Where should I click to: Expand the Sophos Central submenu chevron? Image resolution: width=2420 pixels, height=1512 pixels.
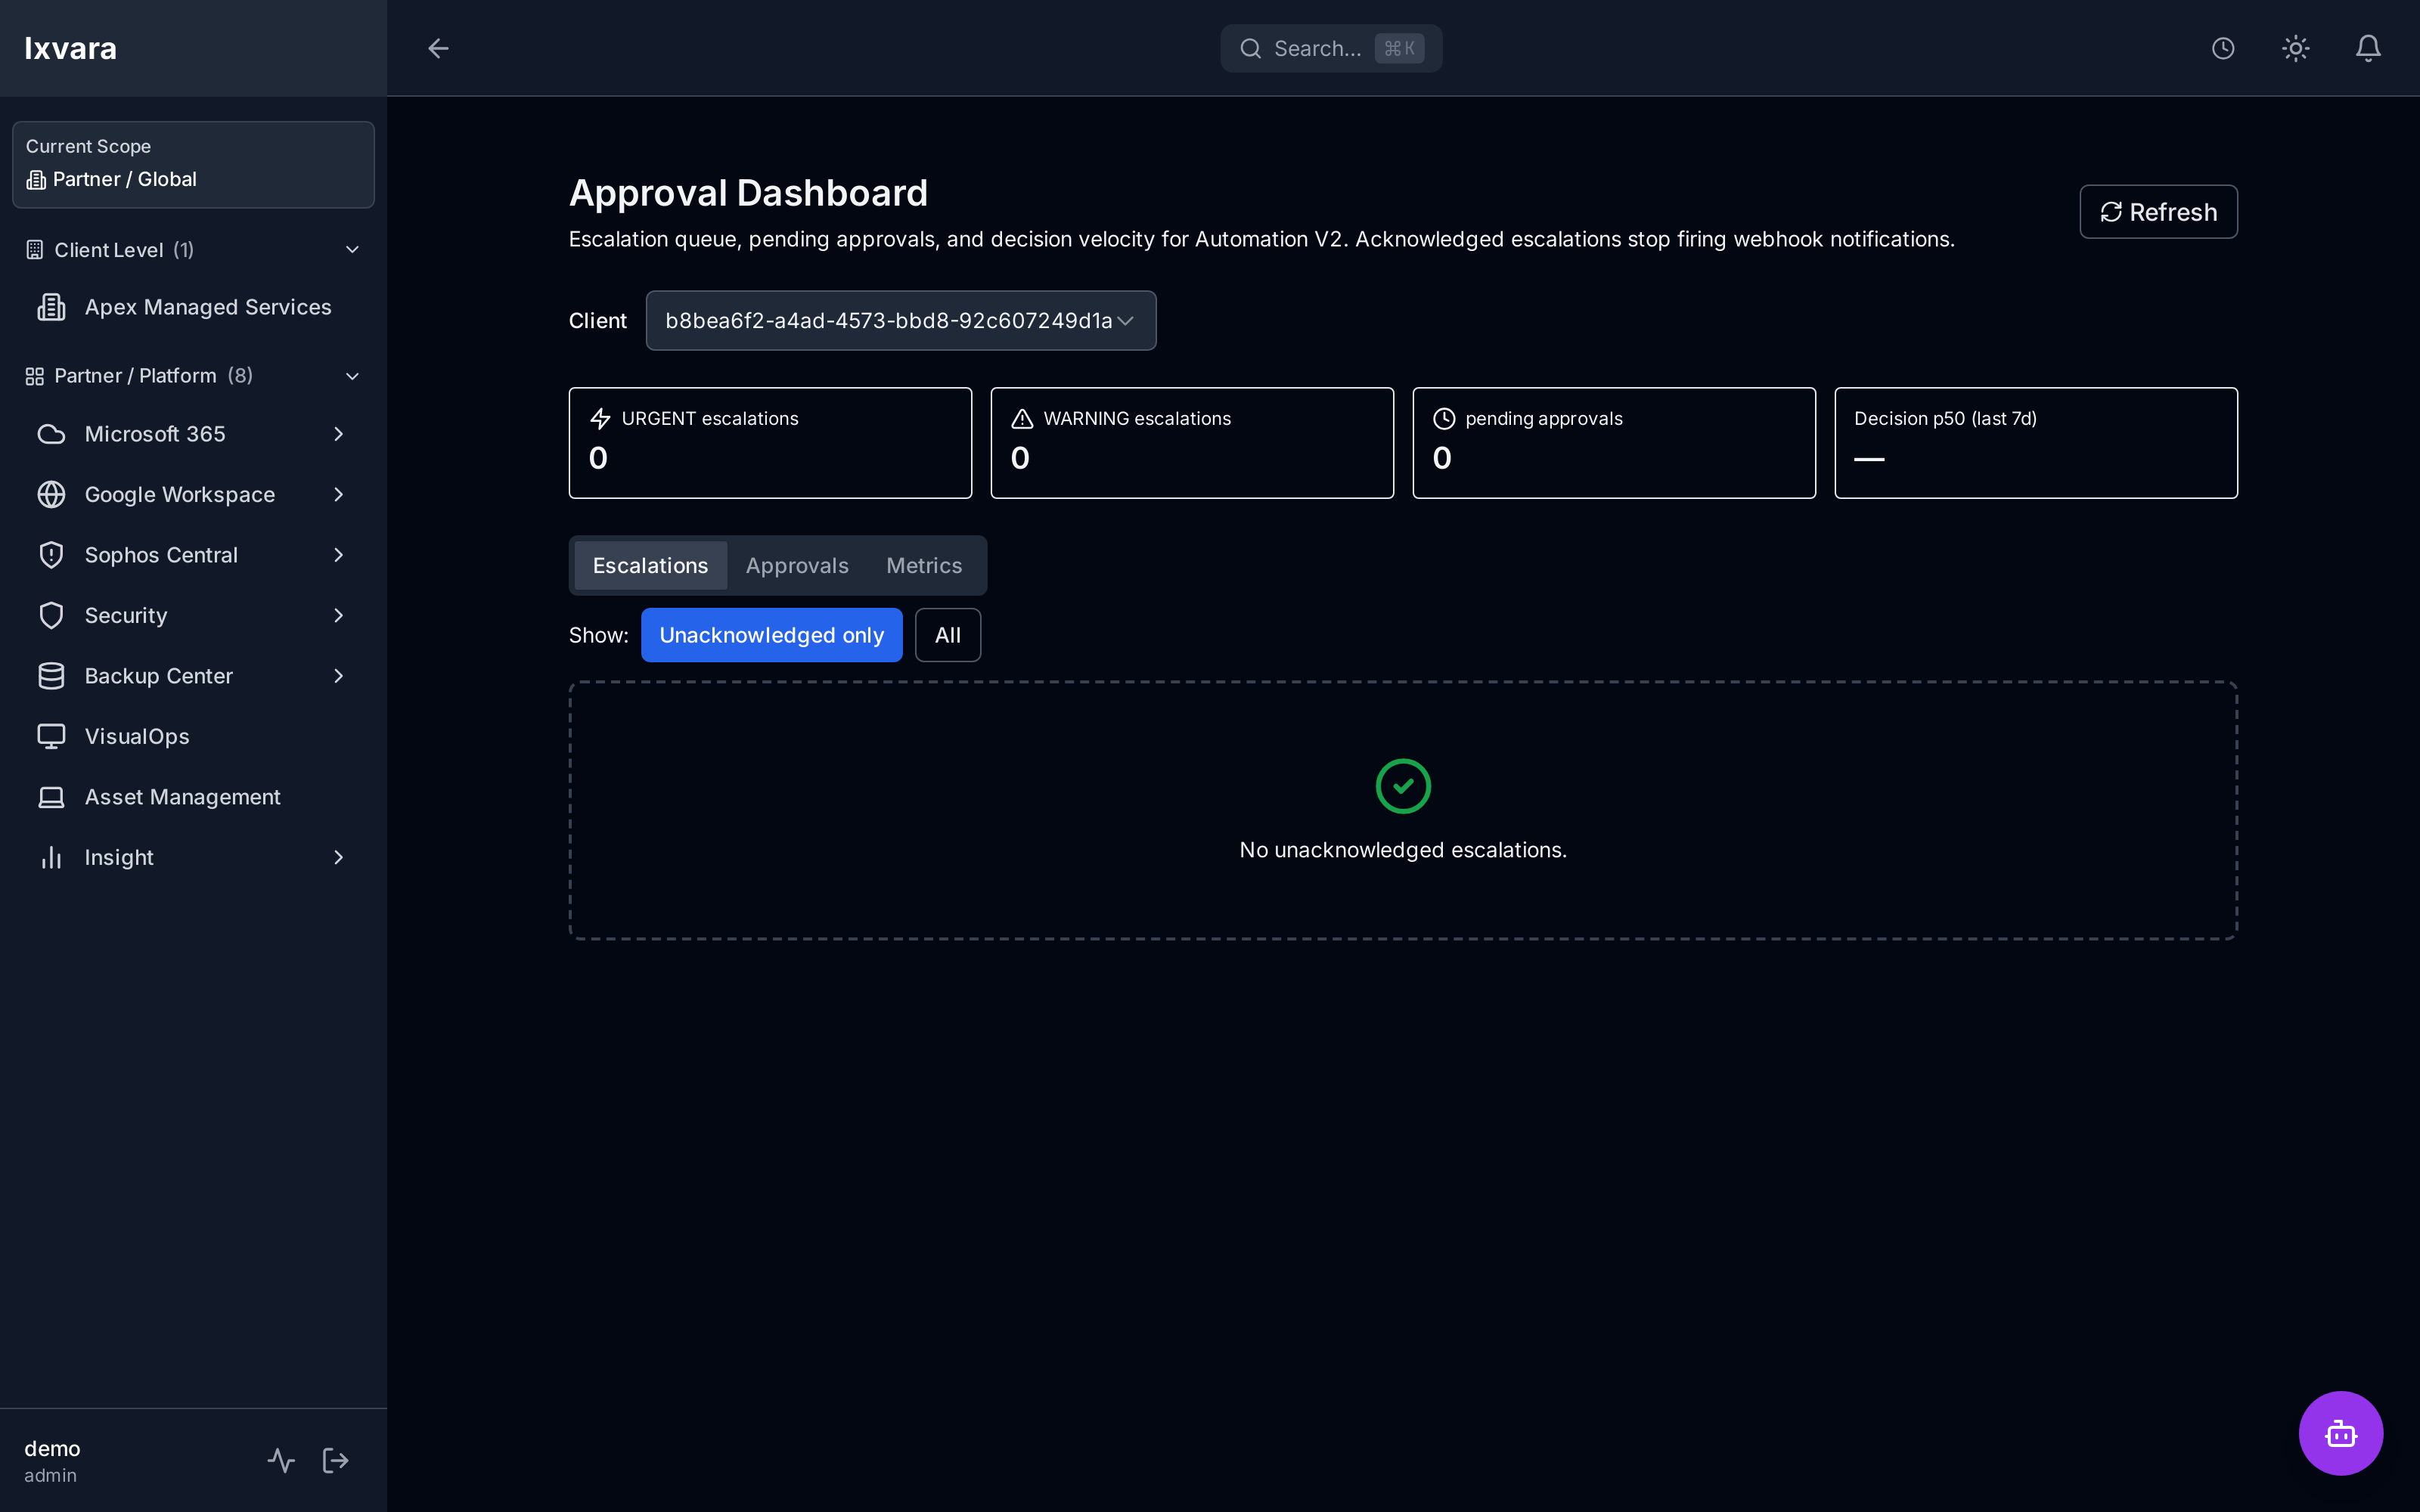pyautogui.click(x=338, y=555)
